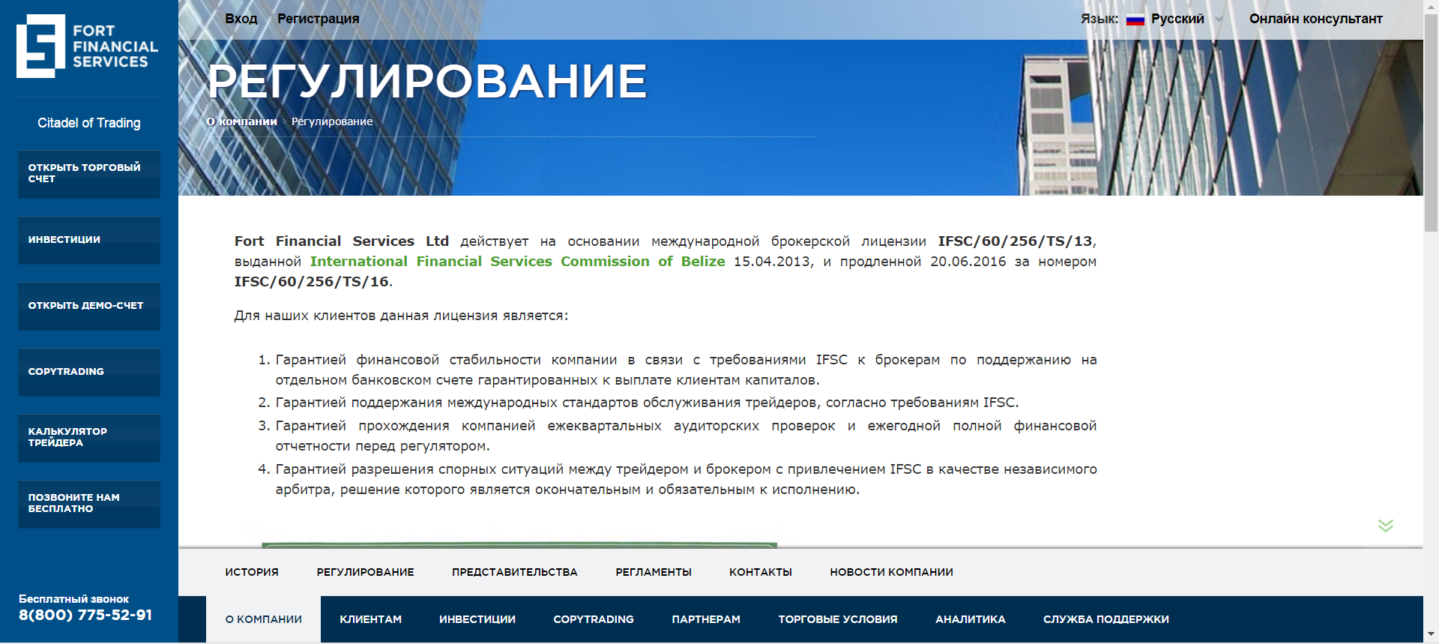Click the phone number 8(800) 775-52-91
This screenshot has width=1439, height=644.
point(85,616)
